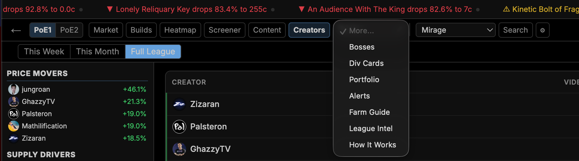Click GhazzyTV's avatar in Price Movers
This screenshot has height=161, width=579.
(x=14, y=102)
